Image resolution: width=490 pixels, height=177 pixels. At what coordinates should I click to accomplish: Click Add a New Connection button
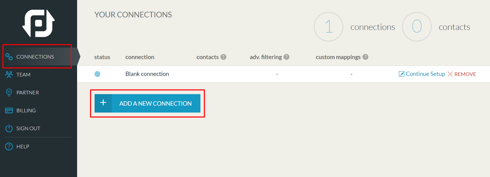(147, 103)
